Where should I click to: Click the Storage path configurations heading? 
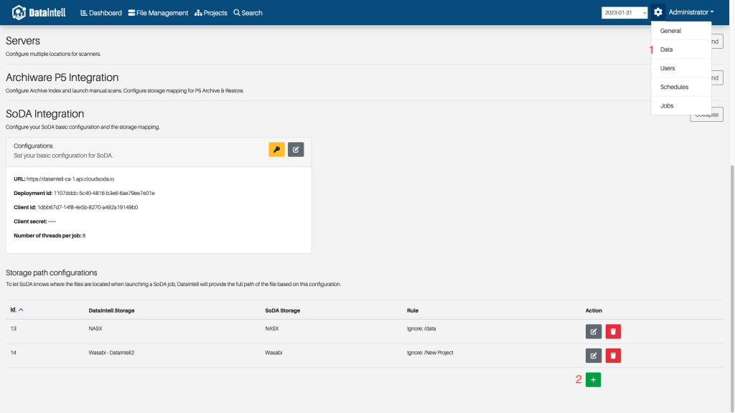point(52,272)
